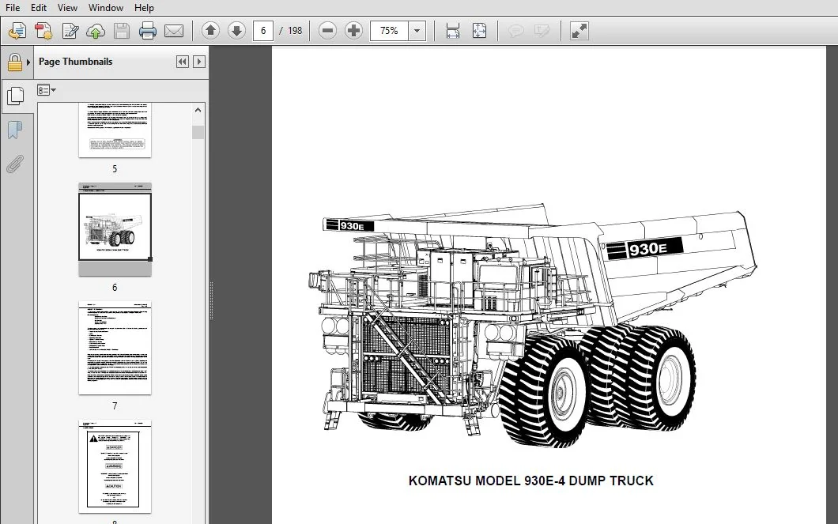Select page 6 thumbnail
The width and height of the screenshot is (838, 524).
click(115, 230)
